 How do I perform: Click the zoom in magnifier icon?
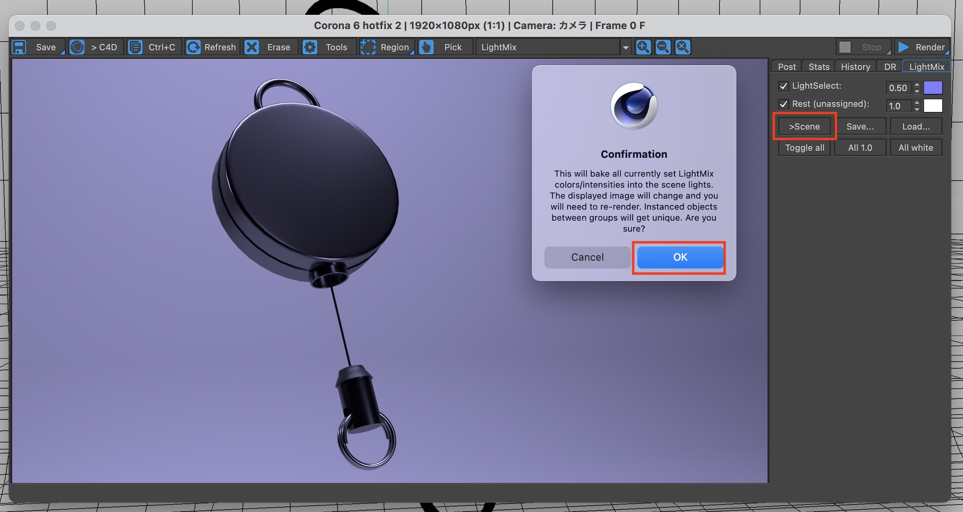(x=643, y=47)
